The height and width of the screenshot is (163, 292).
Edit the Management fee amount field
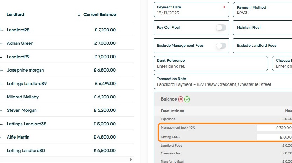(x=274, y=128)
